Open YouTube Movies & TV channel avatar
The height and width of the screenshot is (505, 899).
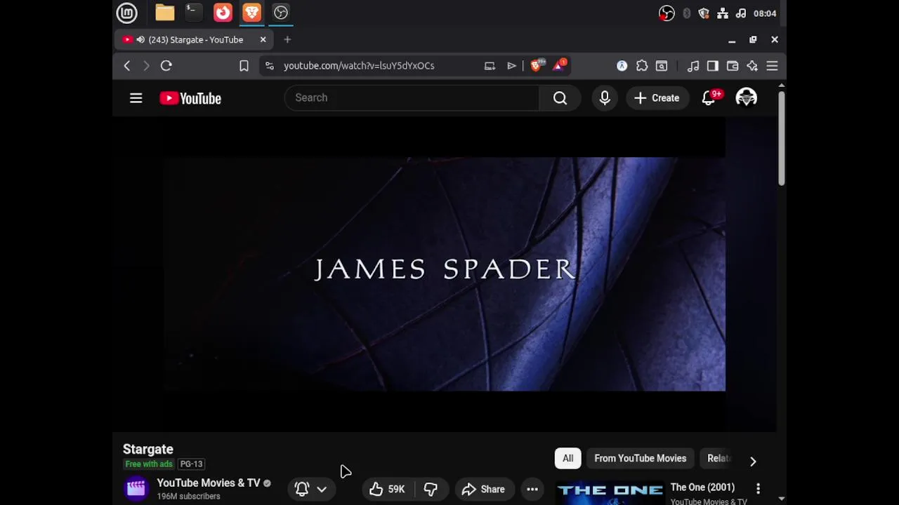click(x=136, y=489)
